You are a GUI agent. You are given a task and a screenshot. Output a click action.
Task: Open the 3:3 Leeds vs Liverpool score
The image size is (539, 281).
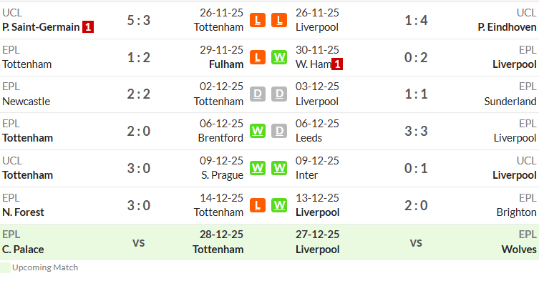[416, 131]
